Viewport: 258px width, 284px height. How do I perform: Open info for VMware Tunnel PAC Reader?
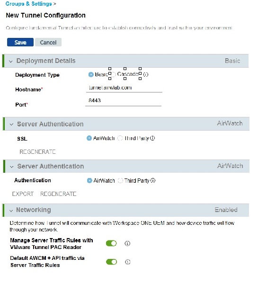click(127, 243)
